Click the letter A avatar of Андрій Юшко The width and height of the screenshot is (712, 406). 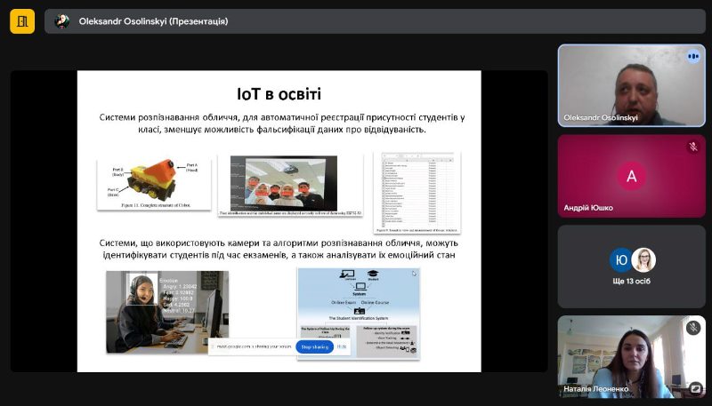pyautogui.click(x=631, y=175)
